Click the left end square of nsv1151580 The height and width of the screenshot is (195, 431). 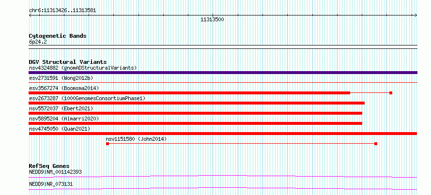[x=108, y=144]
